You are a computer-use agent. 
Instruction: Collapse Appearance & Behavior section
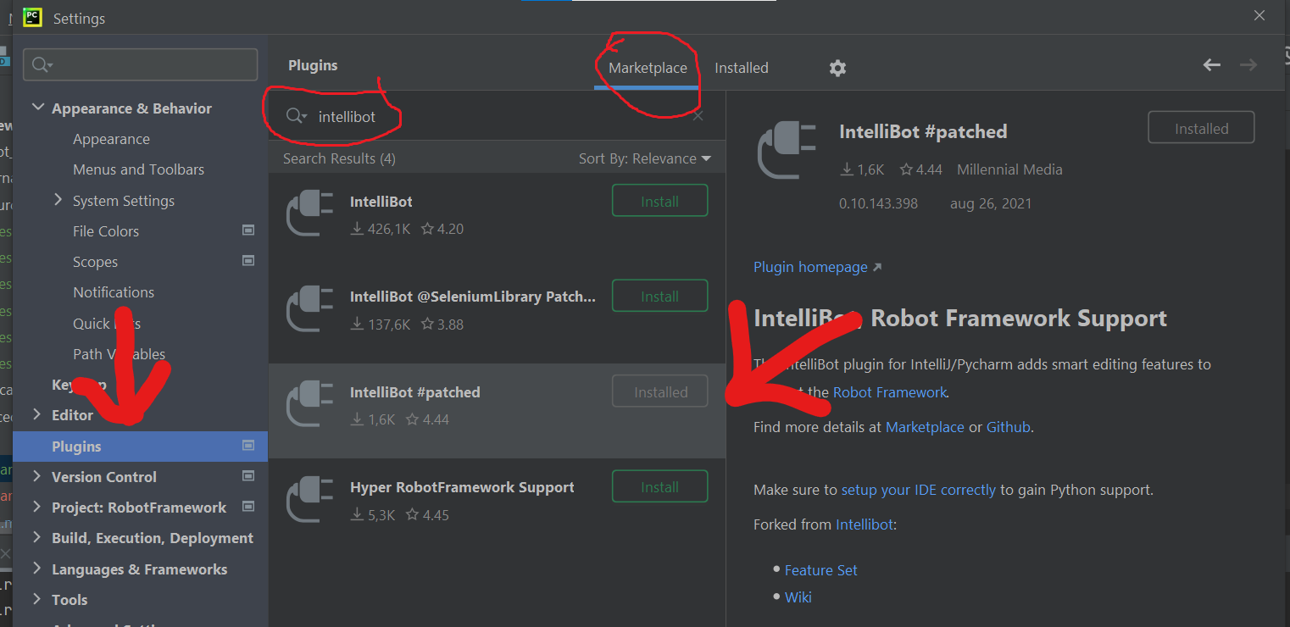(x=36, y=108)
